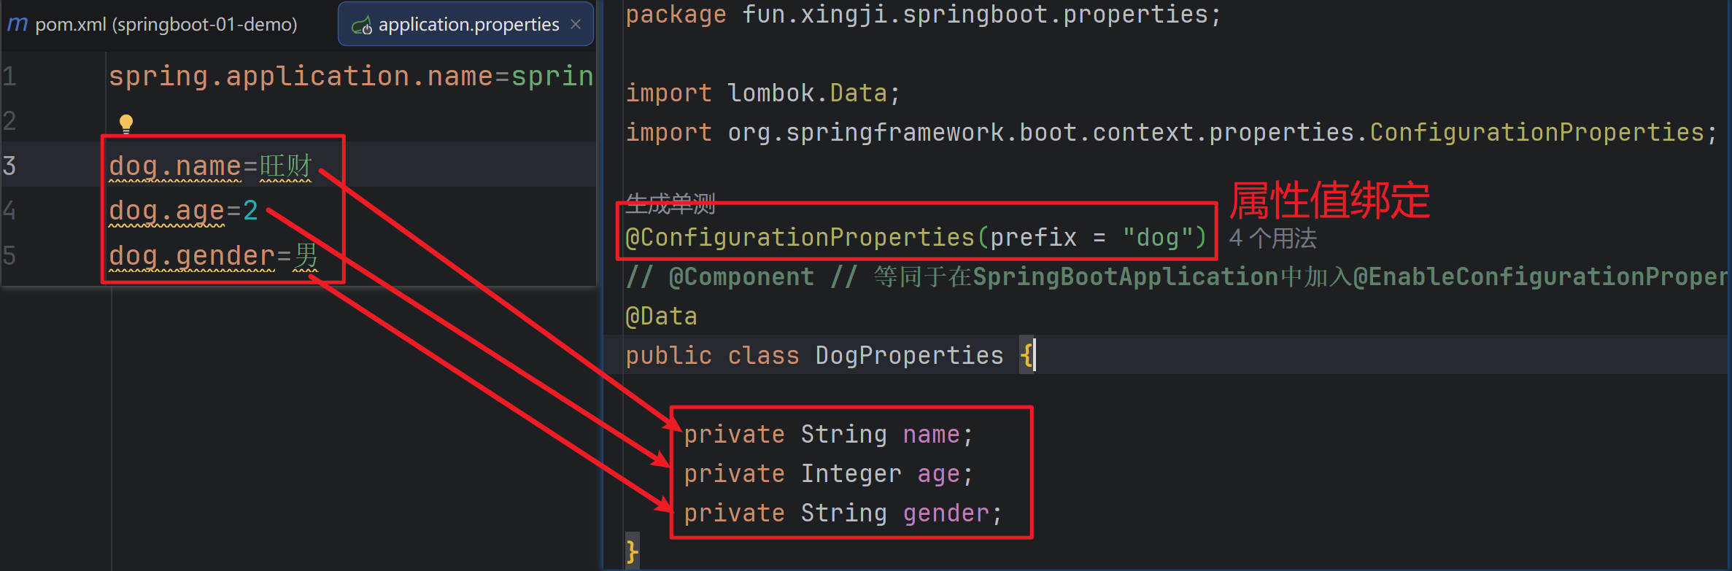1732x571 pixels.
Task: Click the Maven icon on pom.xml tab
Action: click(18, 25)
